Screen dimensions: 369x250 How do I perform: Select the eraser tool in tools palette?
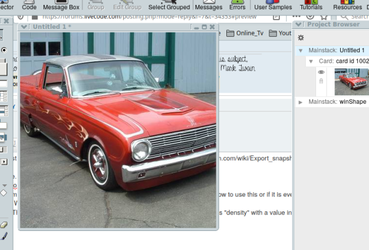click(x=4, y=225)
